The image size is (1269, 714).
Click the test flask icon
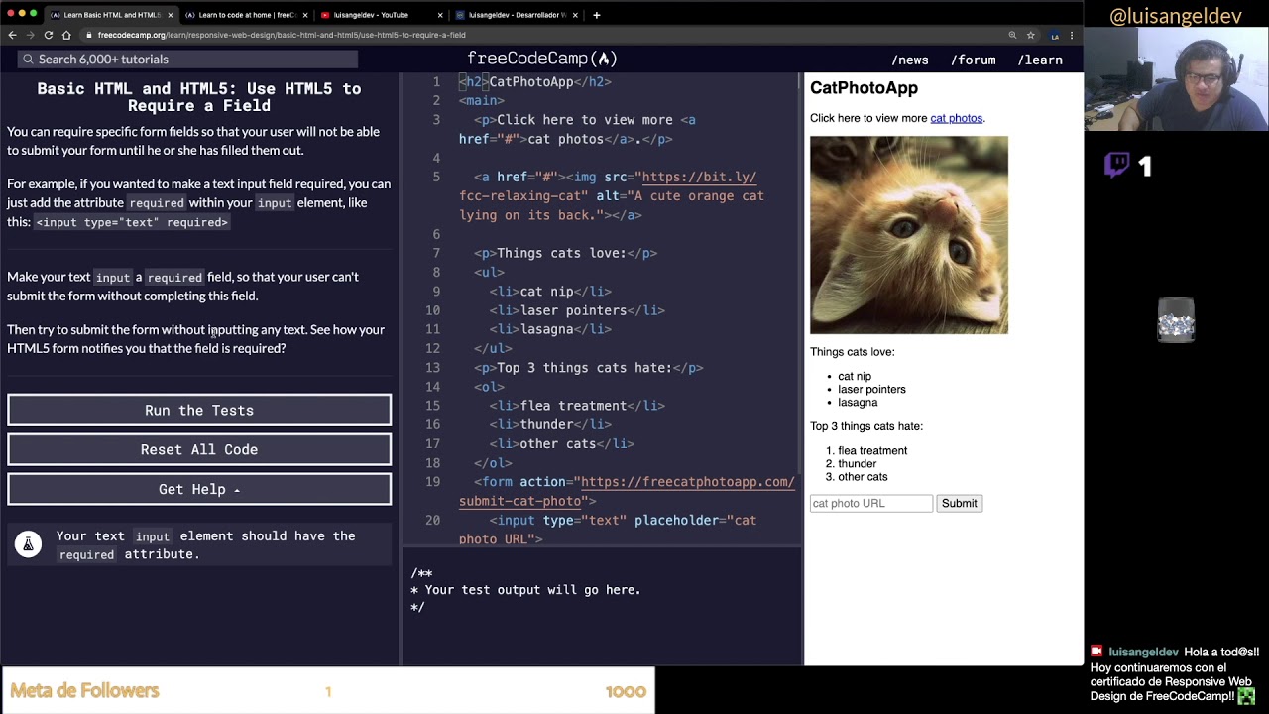tap(28, 543)
